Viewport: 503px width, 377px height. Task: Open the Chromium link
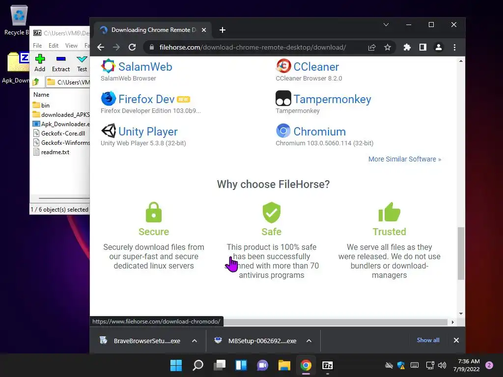coord(319,132)
